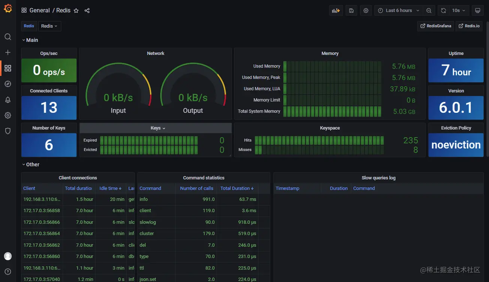Click the noeviction policy value
This screenshot has height=282, width=489.
pyautogui.click(x=456, y=145)
